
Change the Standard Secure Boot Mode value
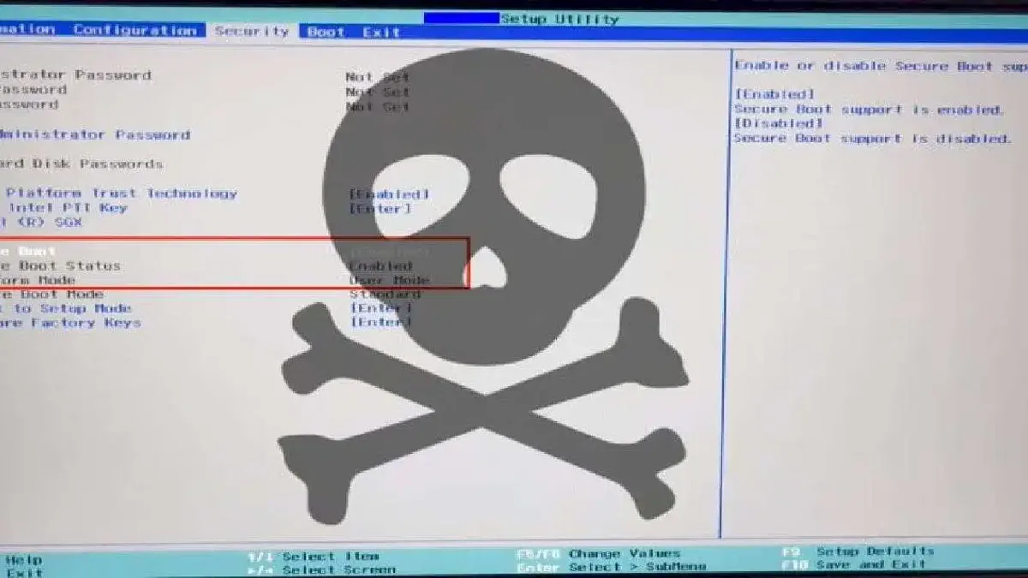tap(385, 295)
